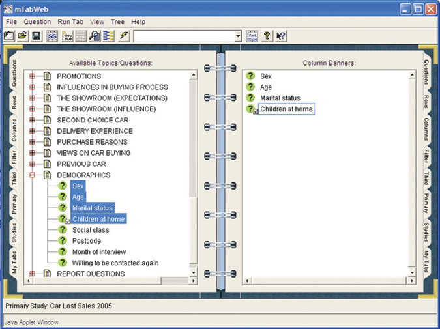Open the Question menu
The height and width of the screenshot is (329, 440).
point(37,22)
